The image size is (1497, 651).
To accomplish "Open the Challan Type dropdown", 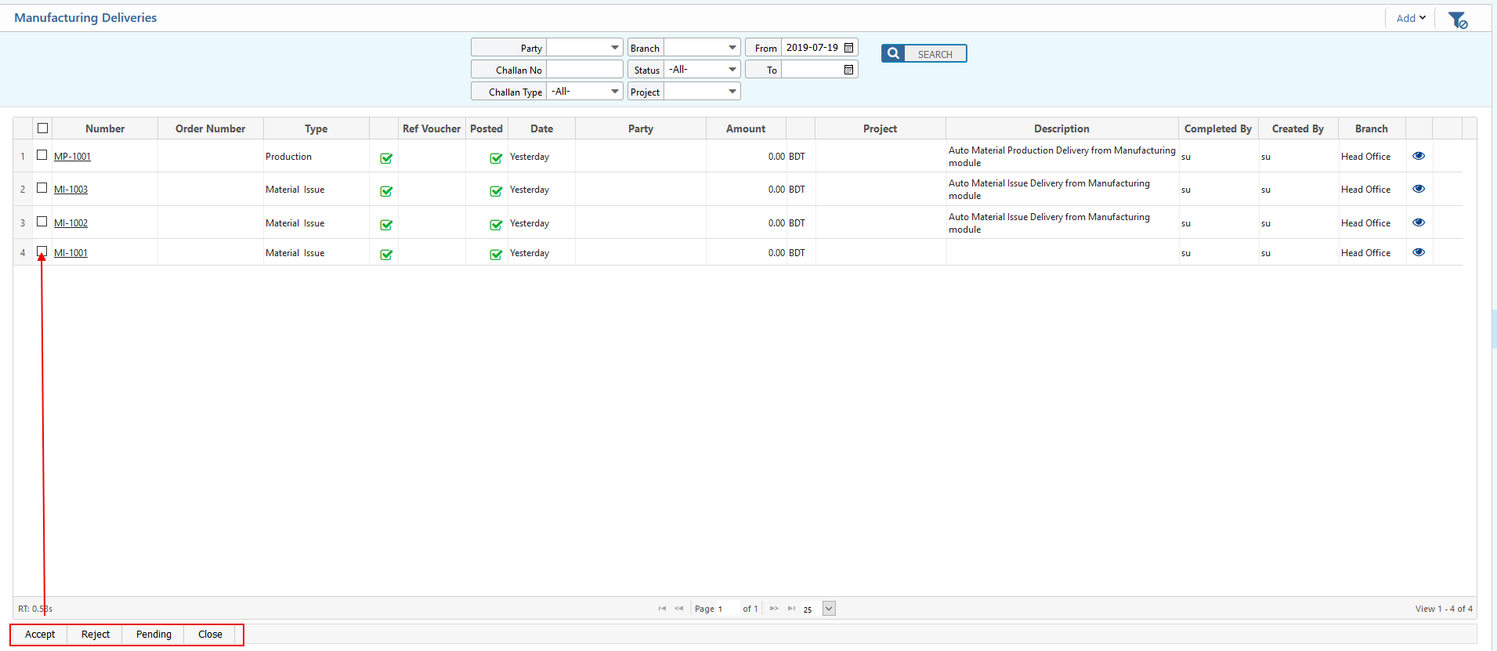I will pos(614,92).
